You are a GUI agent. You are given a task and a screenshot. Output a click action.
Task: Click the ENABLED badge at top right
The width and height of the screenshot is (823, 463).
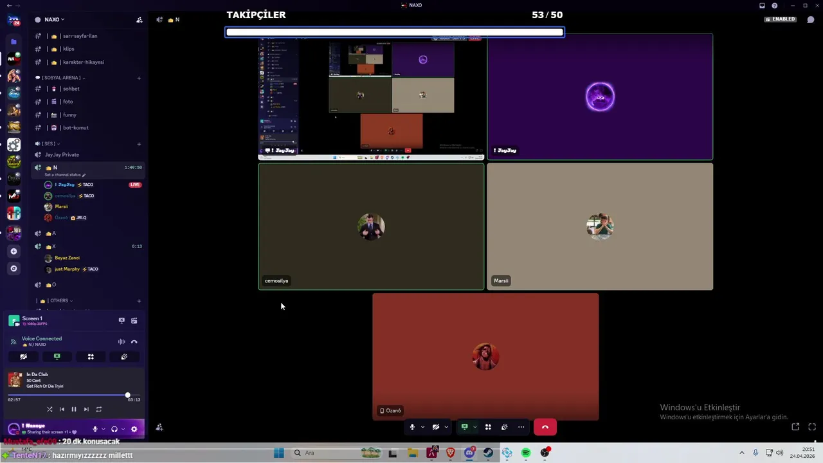pyautogui.click(x=781, y=19)
